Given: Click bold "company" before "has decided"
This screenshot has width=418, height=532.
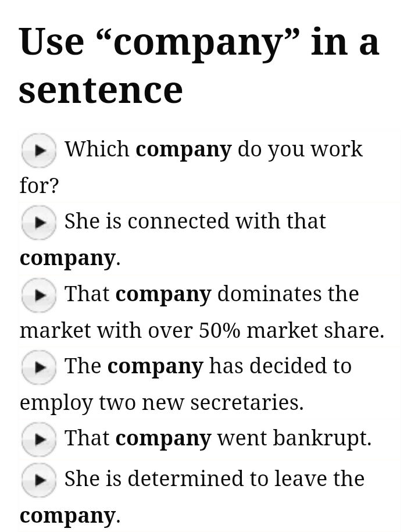Looking at the screenshot, I should [x=155, y=366].
